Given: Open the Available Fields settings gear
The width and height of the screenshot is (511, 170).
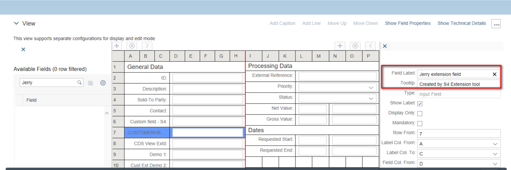Looking at the screenshot, I should click(x=103, y=83).
